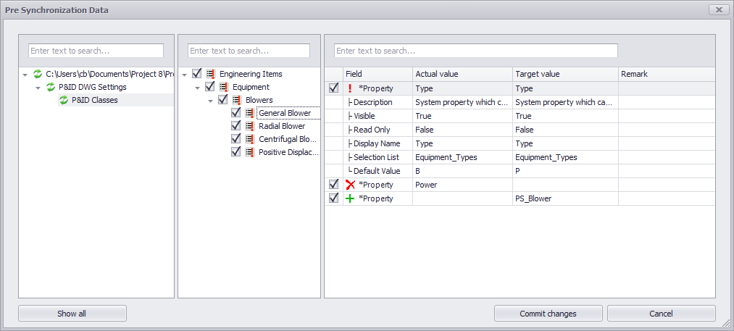Sort by the Field column header
Image resolution: width=734 pixels, height=331 pixels.
click(378, 74)
